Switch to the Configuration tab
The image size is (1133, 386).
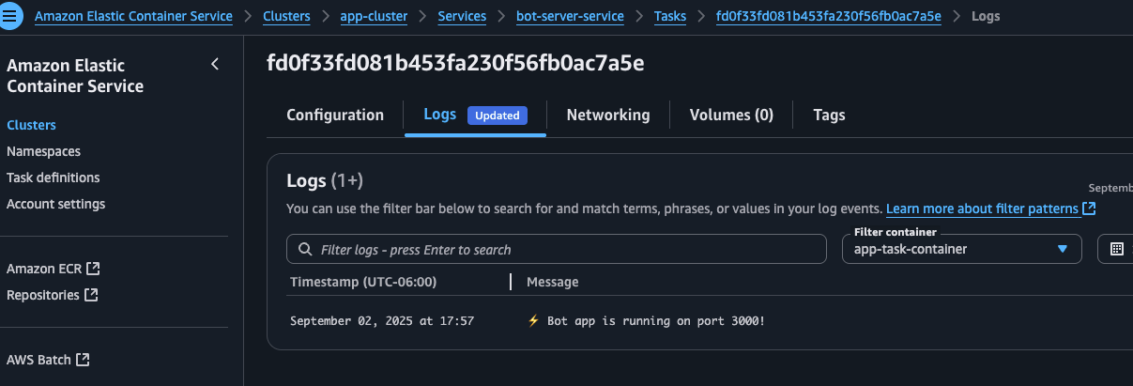coord(335,115)
